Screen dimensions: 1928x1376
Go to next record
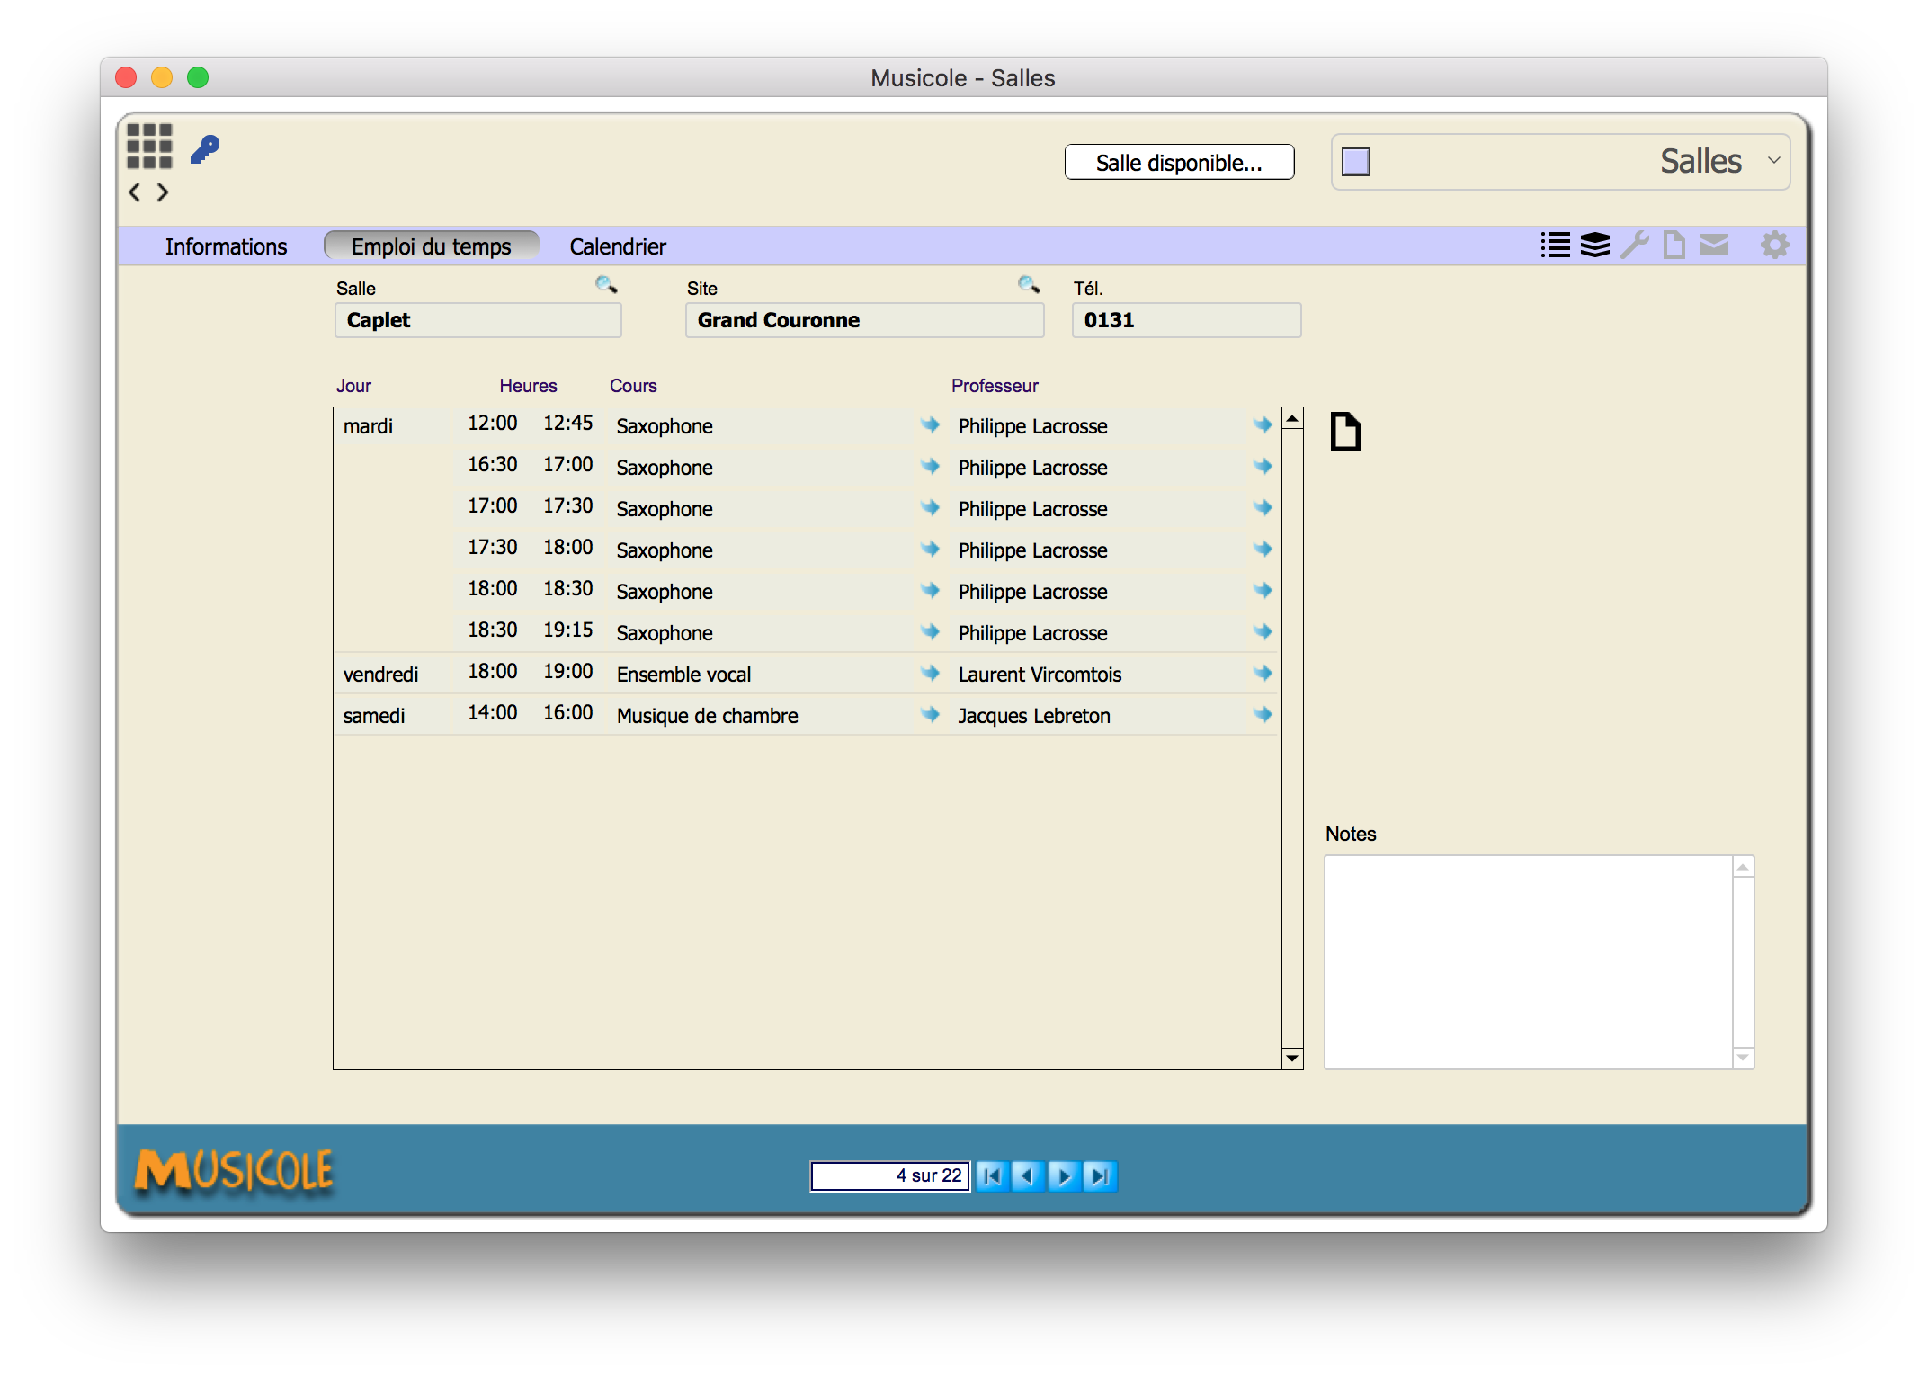point(1064,1175)
